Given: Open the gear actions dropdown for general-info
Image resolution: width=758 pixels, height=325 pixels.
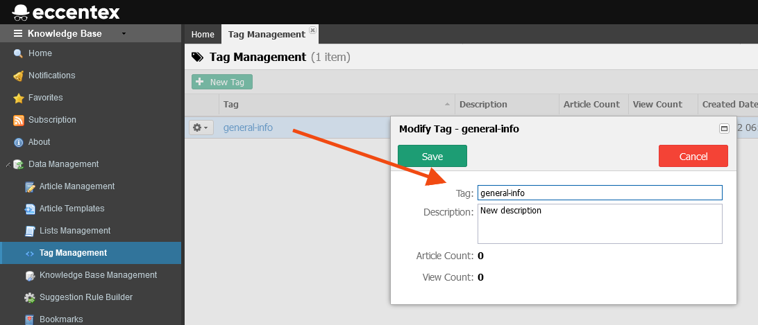Looking at the screenshot, I should [201, 128].
